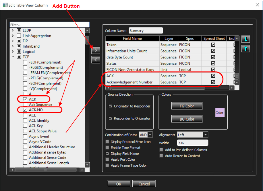Close the Edit Table View Column dialog

pos(258,5)
